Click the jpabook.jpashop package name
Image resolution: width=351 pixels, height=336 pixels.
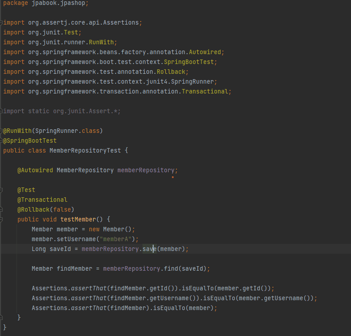click(x=58, y=3)
